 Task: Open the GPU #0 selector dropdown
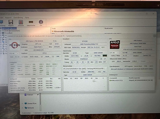[114, 53]
